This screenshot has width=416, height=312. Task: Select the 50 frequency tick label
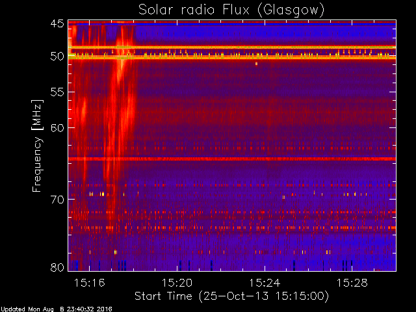(57, 57)
